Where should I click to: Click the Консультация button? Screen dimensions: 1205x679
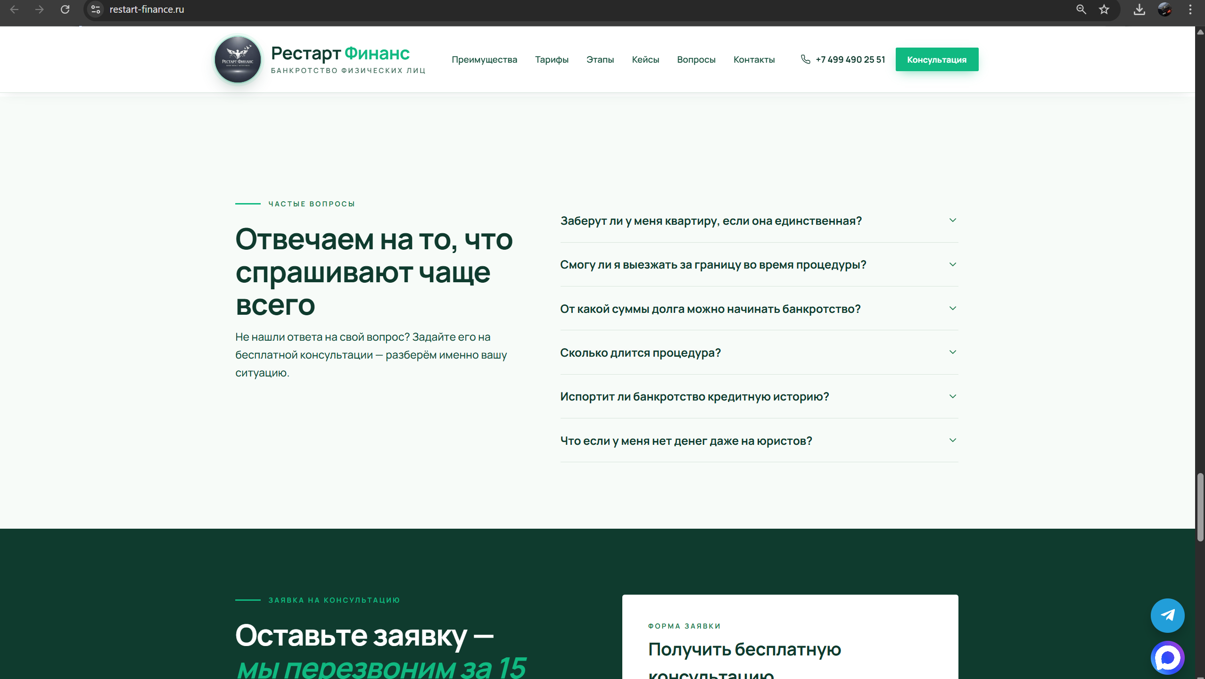tap(937, 59)
